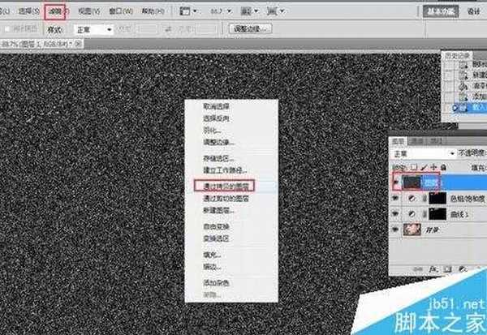Hide the 背景 layer with eye icon
The height and width of the screenshot is (335, 487).
[x=397, y=231]
